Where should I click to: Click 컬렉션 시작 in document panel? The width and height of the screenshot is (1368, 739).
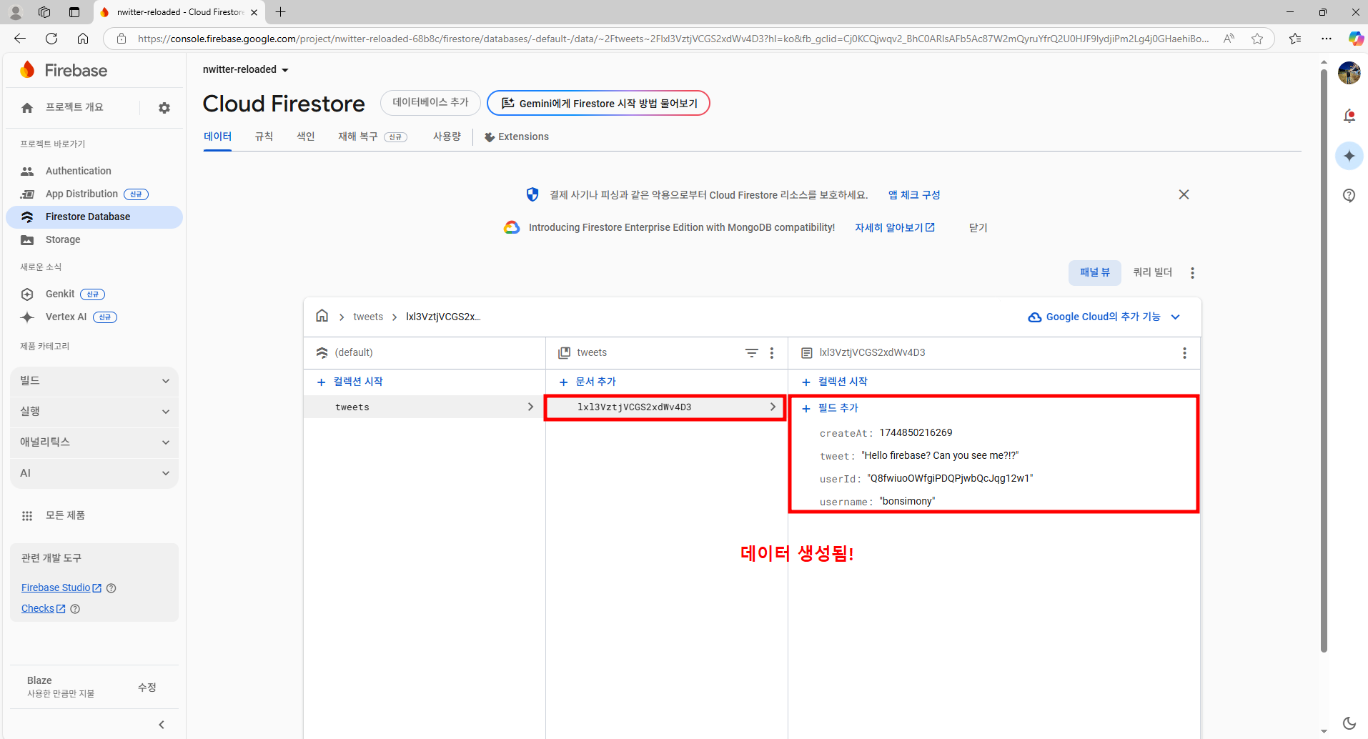coord(835,382)
